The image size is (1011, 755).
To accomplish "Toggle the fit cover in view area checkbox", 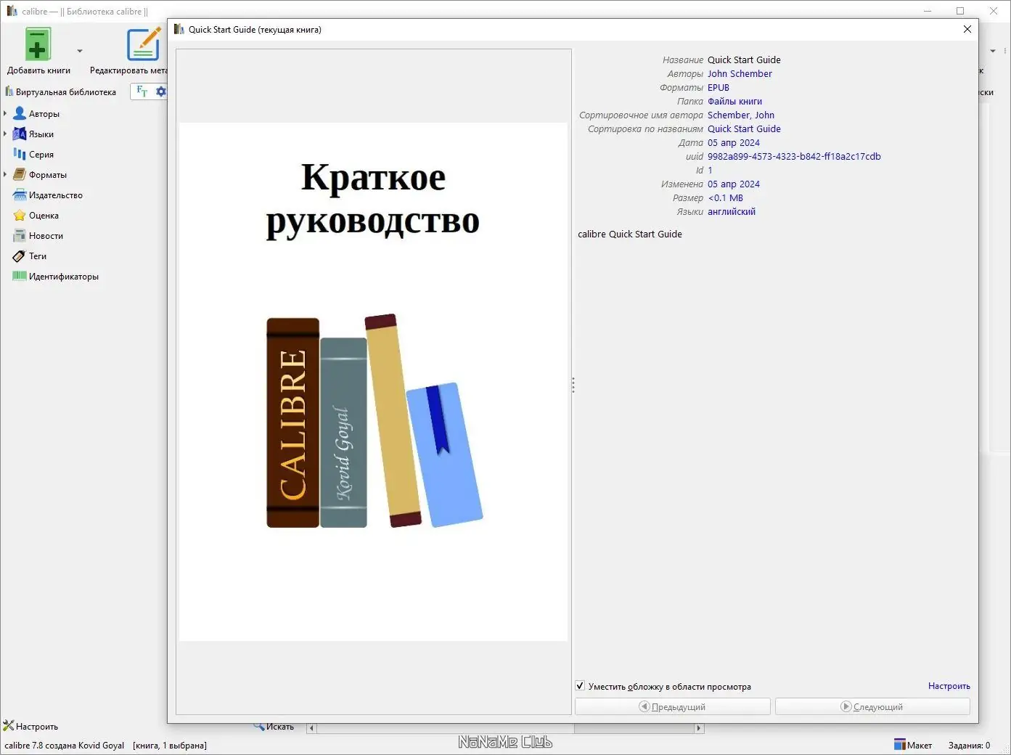I will pos(580,686).
